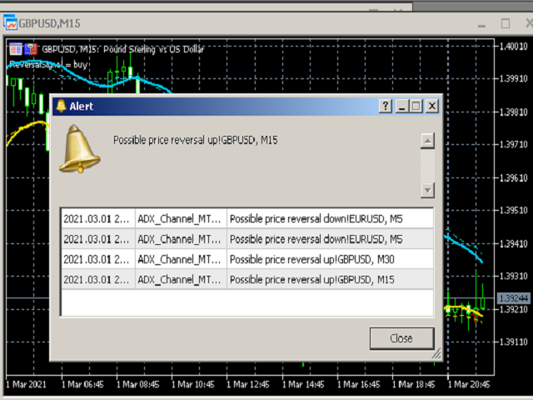Click the Close button in Alert dialog

401,338
